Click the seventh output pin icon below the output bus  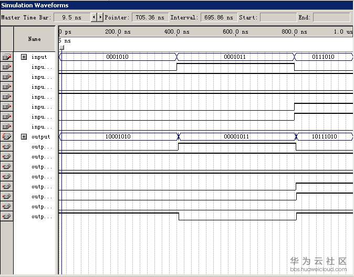[7, 206]
